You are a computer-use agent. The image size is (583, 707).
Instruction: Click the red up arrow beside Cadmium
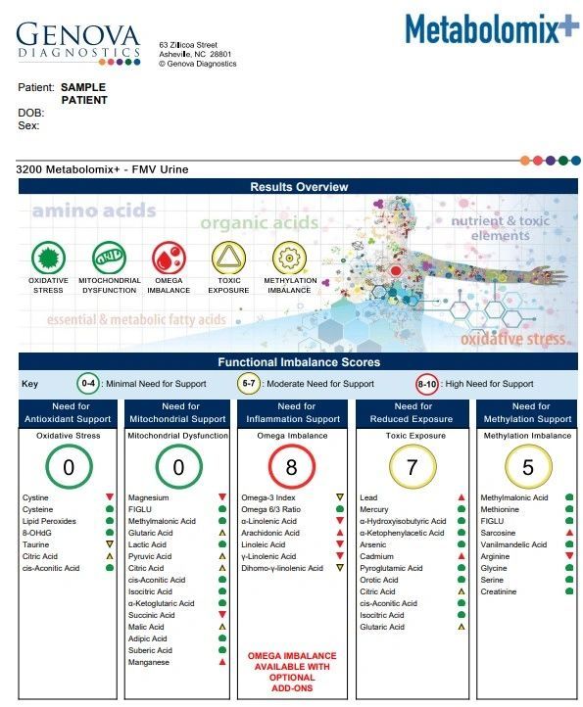[462, 556]
